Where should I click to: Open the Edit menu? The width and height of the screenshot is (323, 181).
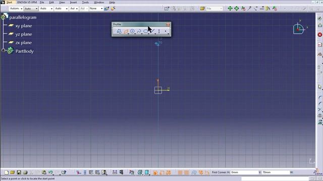pos(51,3)
